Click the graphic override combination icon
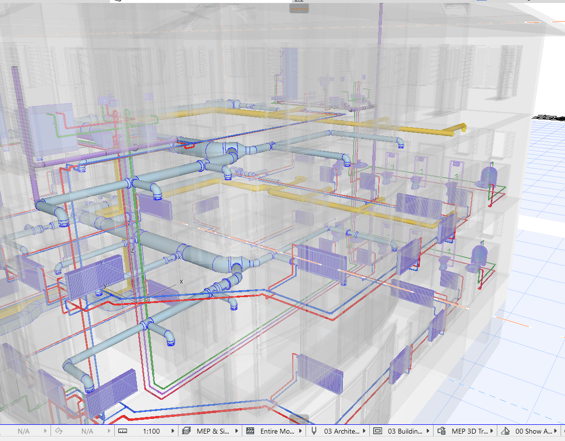 click(x=441, y=431)
